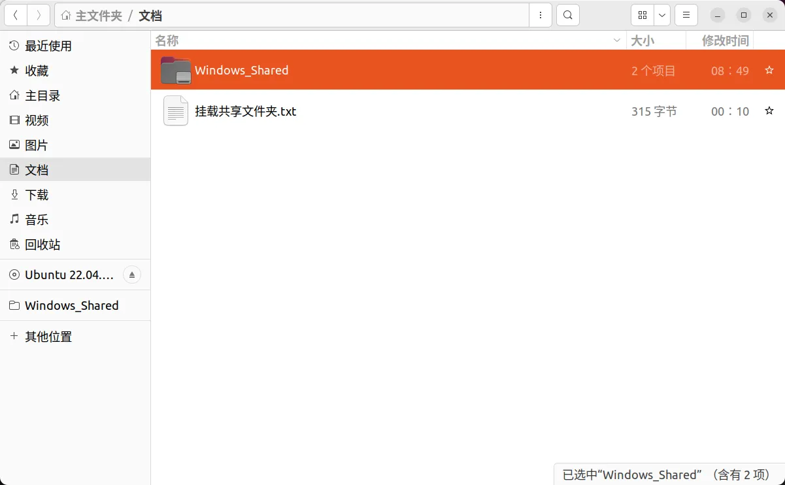Screen dimensions: 785x485
Task: Open the 下载 folder from the sidebar
Action: click(x=36, y=195)
